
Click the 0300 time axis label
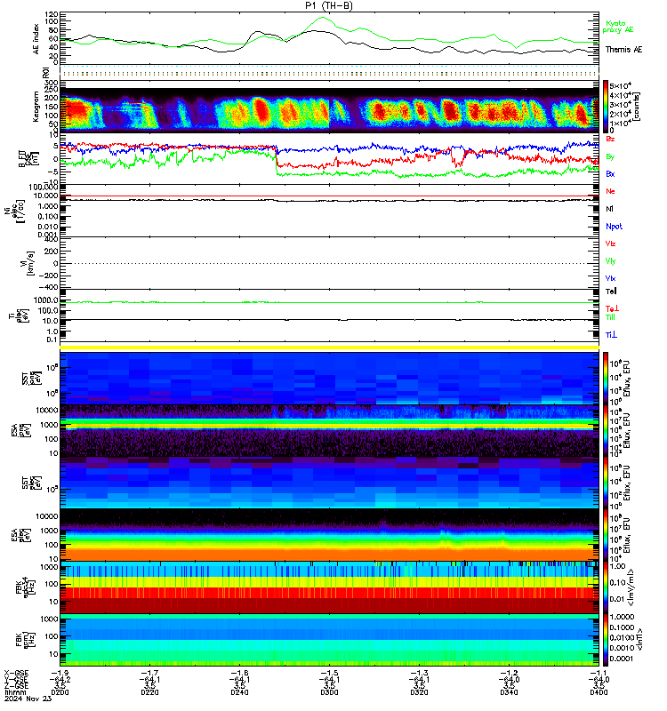click(329, 692)
